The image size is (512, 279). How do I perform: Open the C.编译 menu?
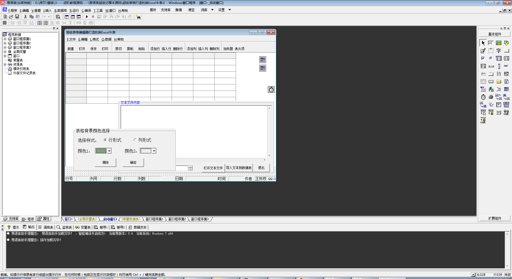[86, 11]
